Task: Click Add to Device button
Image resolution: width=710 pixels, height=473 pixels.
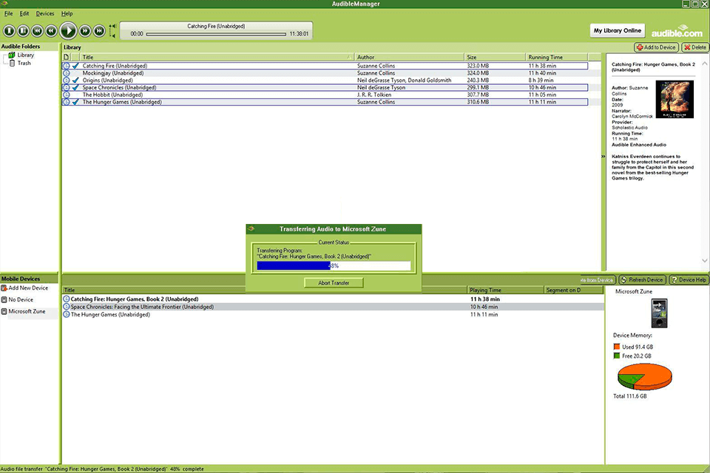Action: pos(656,47)
